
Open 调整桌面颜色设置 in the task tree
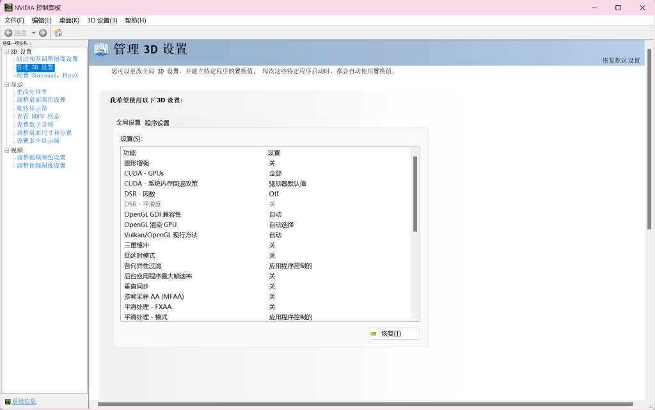pos(41,100)
